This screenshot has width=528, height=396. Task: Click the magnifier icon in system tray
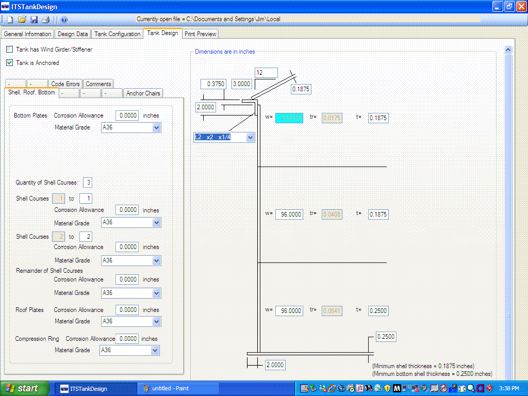coord(471,389)
